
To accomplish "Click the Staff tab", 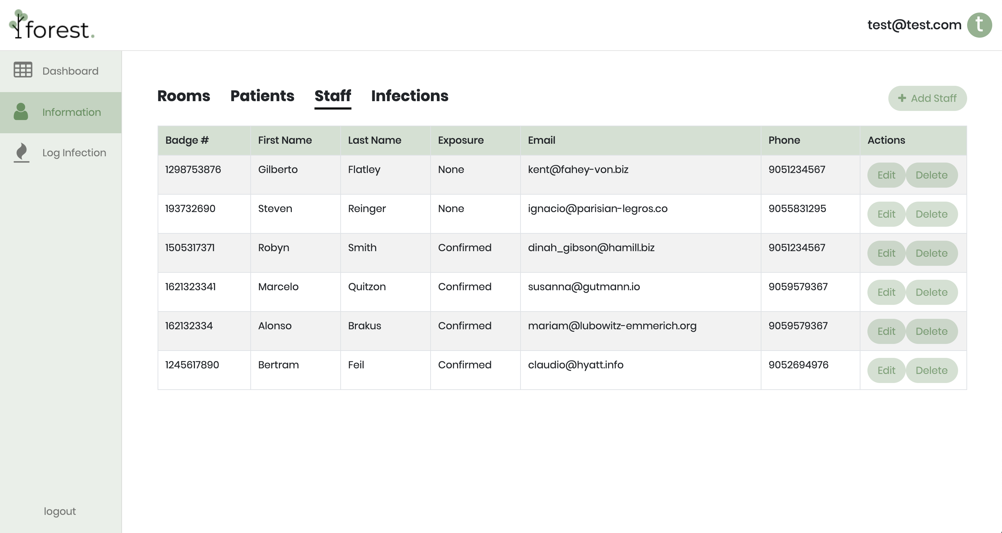I will coord(333,96).
